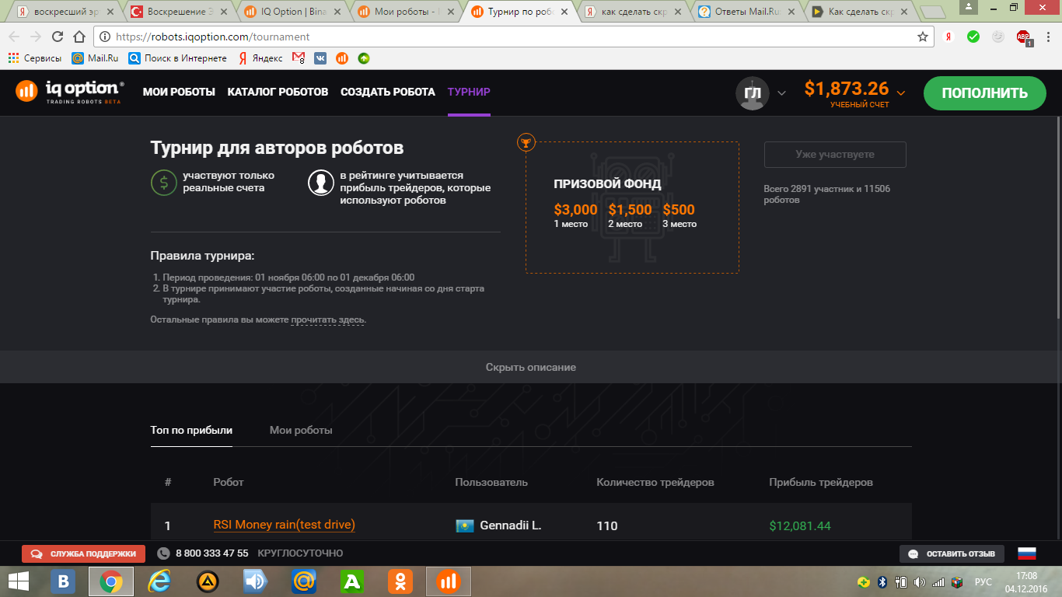Open AIMP player from taskbar
The width and height of the screenshot is (1062, 597).
coord(208,581)
